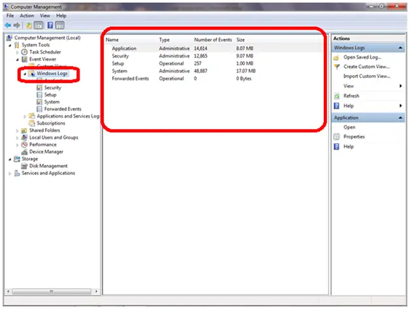
Task: Sort by Number of Events column header
Action: coord(213,40)
